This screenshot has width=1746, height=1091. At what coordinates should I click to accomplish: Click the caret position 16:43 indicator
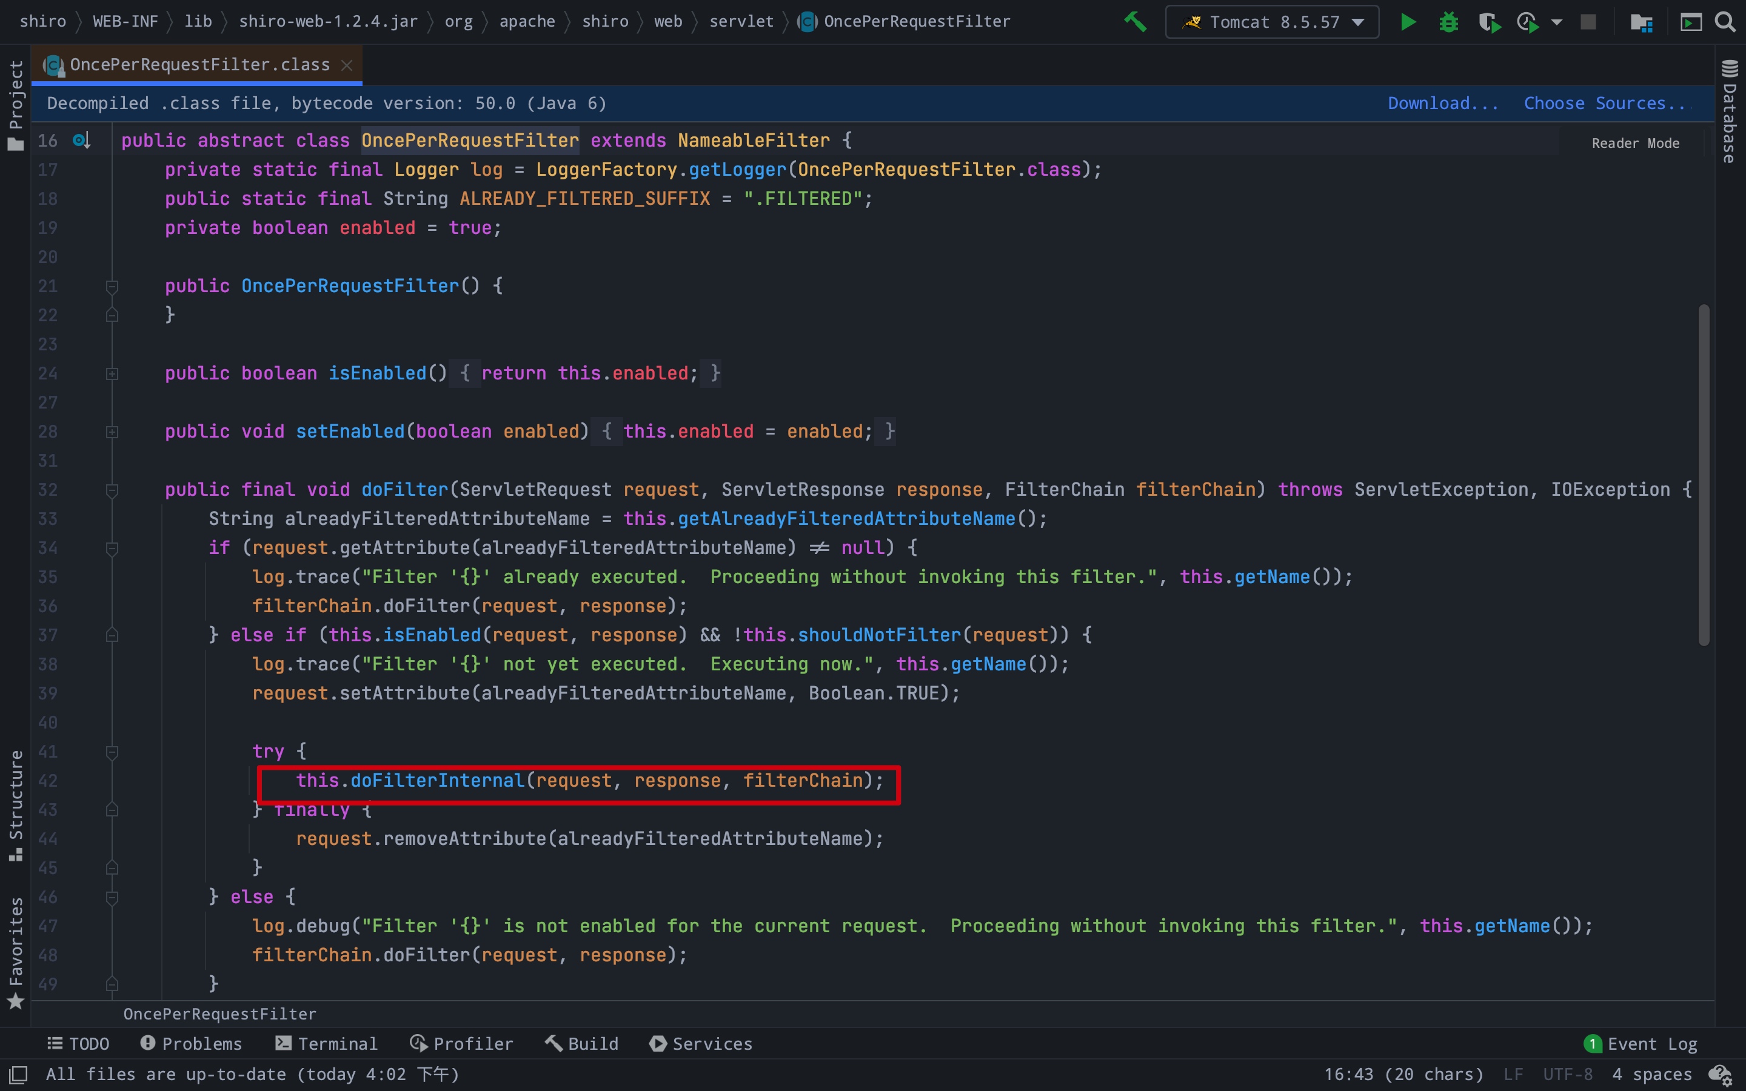(1403, 1075)
